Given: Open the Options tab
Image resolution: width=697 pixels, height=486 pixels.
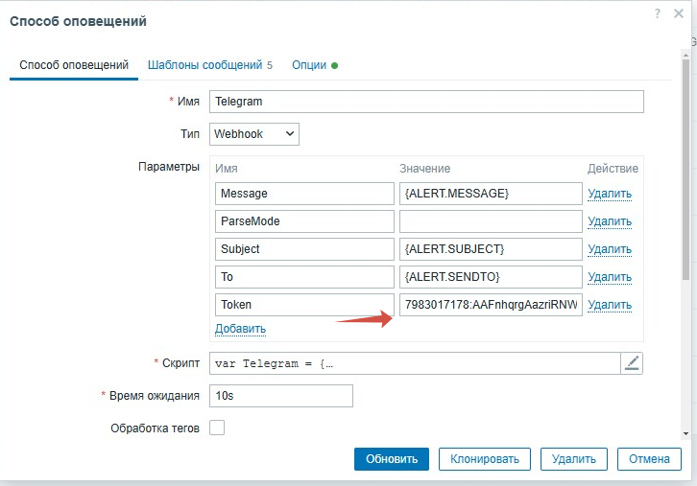Looking at the screenshot, I should click(x=315, y=65).
